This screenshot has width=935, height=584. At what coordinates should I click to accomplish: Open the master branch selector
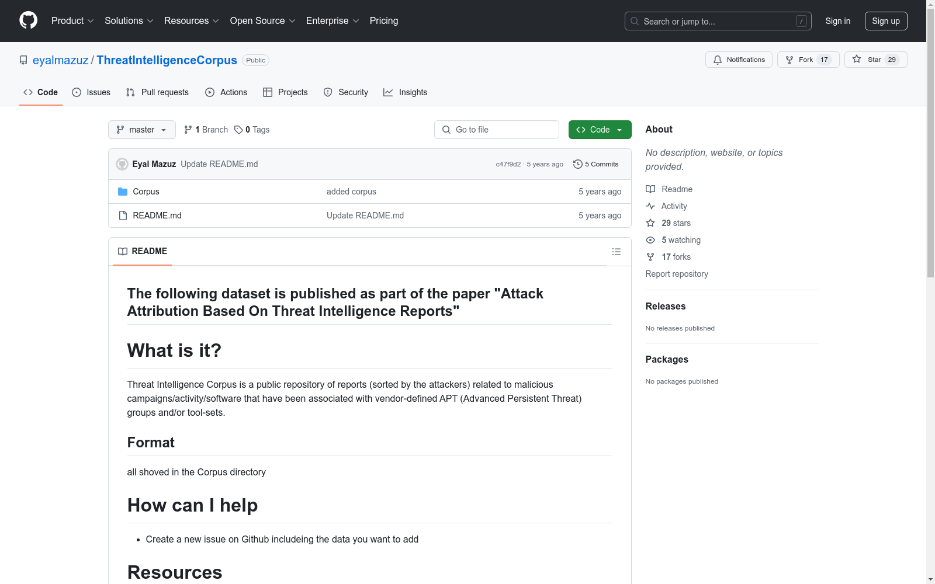[142, 130]
